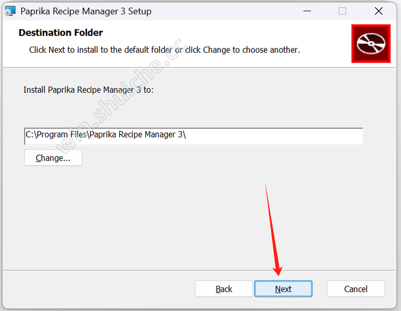Click the 'Click Next to install' instruction text
The height and width of the screenshot is (311, 401).
pos(164,50)
